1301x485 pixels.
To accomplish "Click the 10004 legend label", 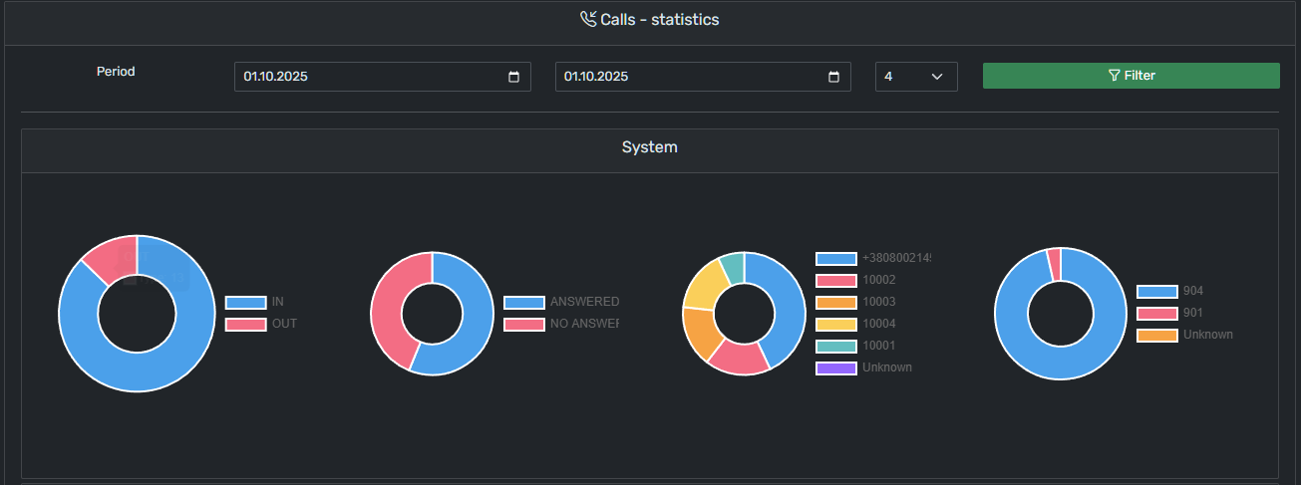I will [878, 324].
